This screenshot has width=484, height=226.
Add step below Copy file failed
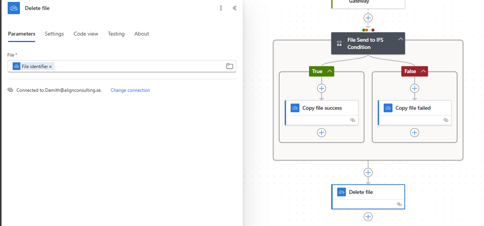tap(415, 133)
